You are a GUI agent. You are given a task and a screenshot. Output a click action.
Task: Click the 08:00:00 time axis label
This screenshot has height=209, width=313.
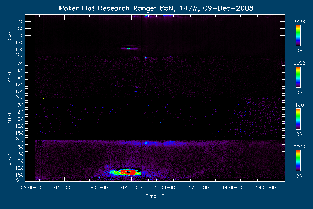[x=131, y=188]
